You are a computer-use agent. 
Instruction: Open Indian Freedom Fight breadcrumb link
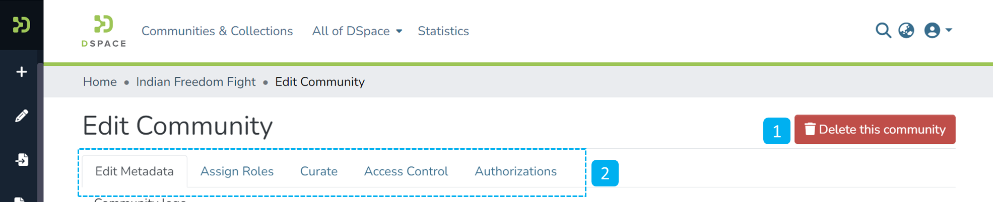click(x=195, y=82)
